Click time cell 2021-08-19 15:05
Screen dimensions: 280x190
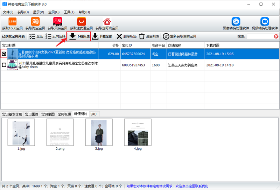220,54
